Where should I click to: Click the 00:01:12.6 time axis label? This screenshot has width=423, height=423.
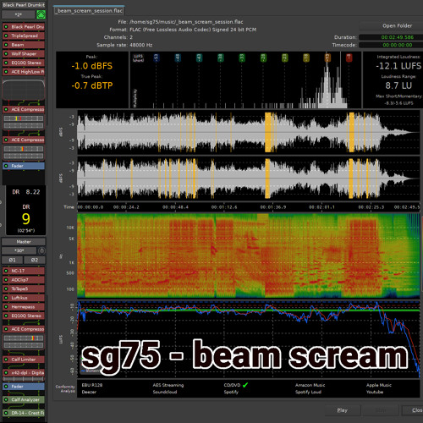click(x=224, y=207)
